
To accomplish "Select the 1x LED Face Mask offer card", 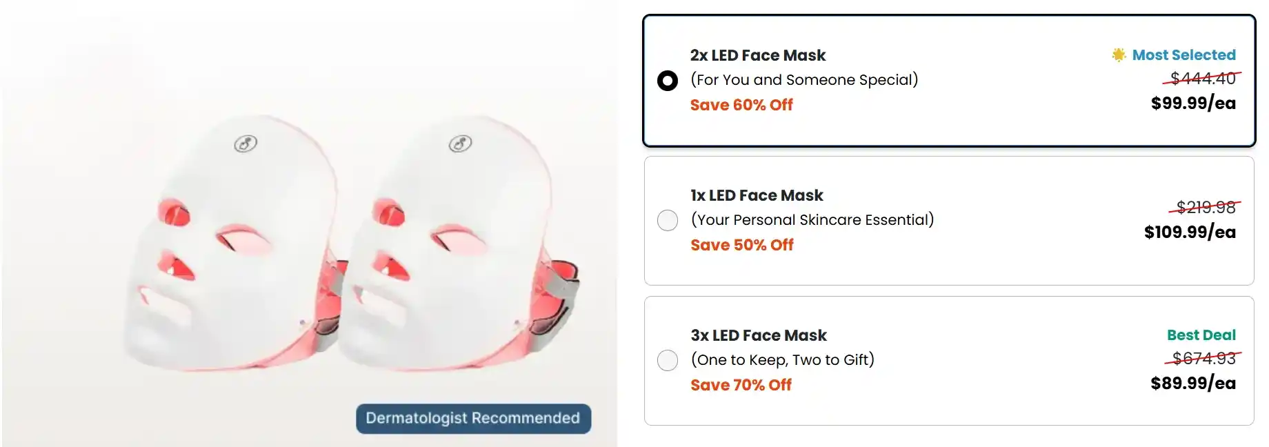I will [948, 220].
